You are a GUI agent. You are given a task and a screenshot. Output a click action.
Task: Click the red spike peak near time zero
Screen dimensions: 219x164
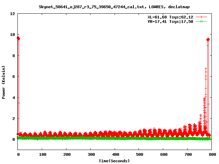click(x=18, y=38)
